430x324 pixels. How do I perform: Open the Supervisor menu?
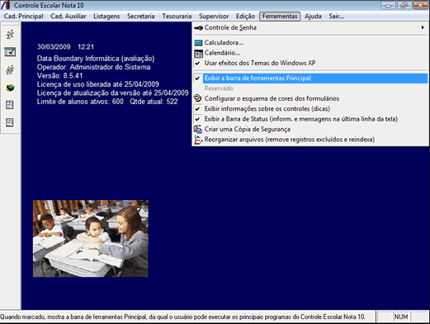click(214, 17)
